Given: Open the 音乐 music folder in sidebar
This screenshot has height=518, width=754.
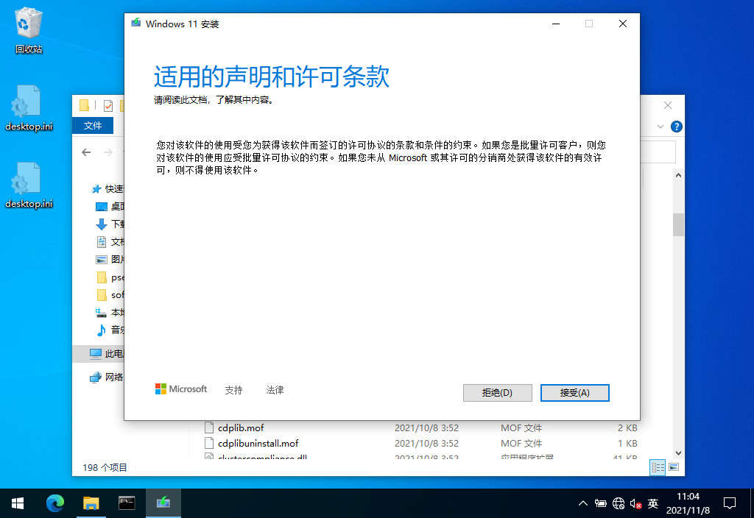Looking at the screenshot, I should (110, 330).
